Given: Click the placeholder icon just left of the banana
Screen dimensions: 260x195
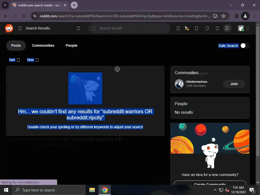Looking at the screenshot, I should point(178,28).
